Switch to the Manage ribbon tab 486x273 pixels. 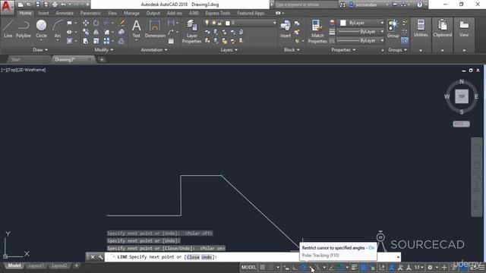click(131, 13)
